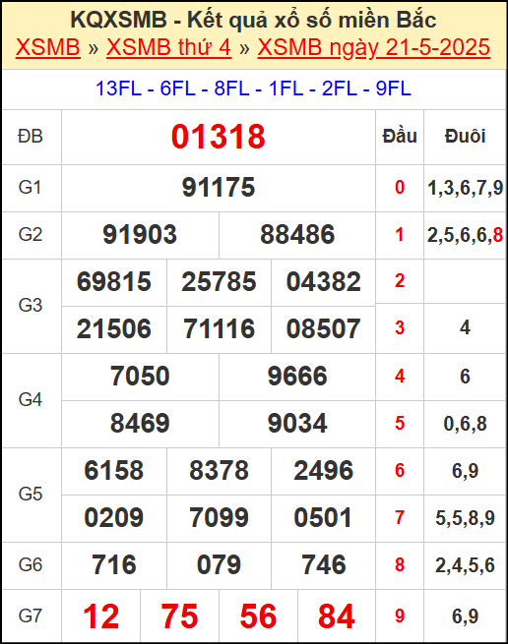Select the red G7 number 12

point(101,616)
